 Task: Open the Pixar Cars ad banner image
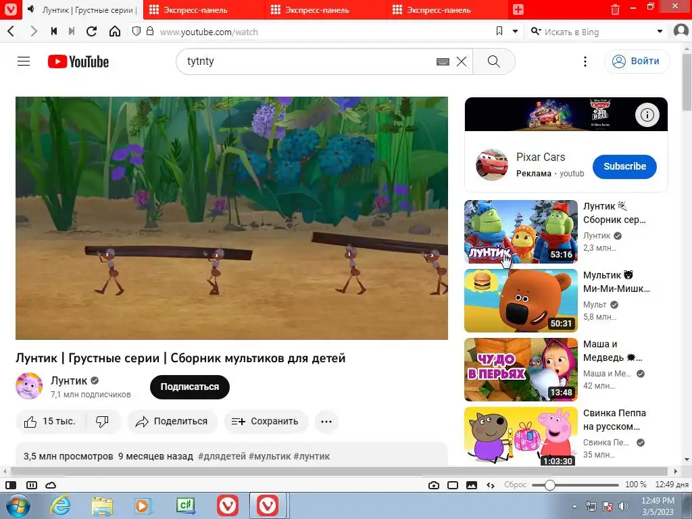[x=566, y=114]
